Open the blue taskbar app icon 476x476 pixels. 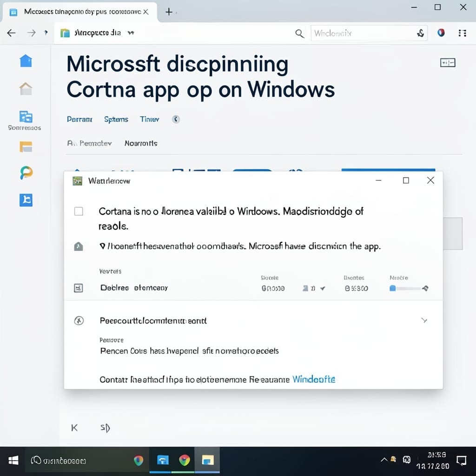click(x=163, y=460)
